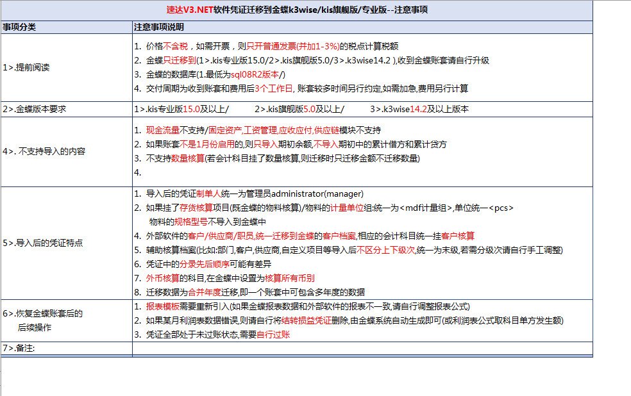Select the 7>.备注: cell
Screen dimensions: 631x396
(66, 348)
